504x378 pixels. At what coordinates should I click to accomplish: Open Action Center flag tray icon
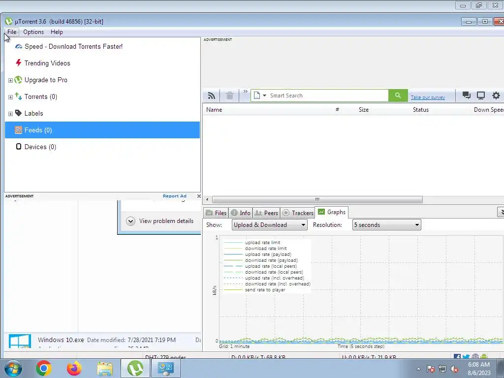[x=430, y=369]
